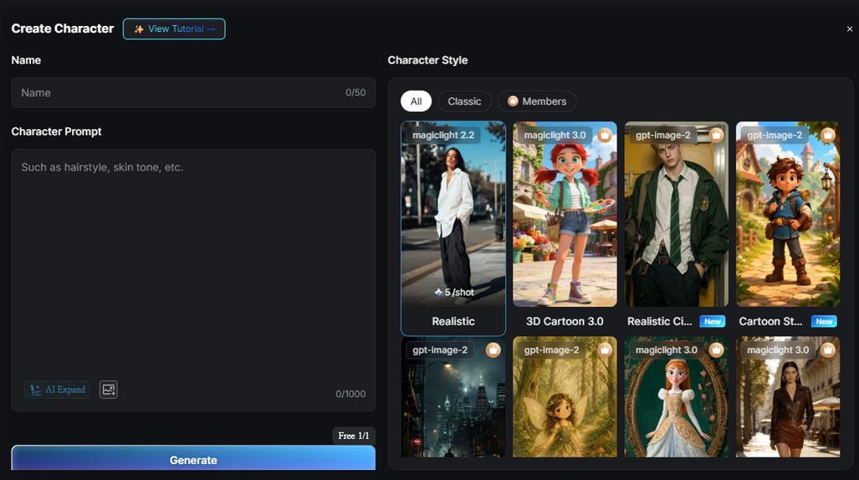Click crown icon on forest fairy card
Screen dimensions: 859x480
pyautogui.click(x=605, y=350)
